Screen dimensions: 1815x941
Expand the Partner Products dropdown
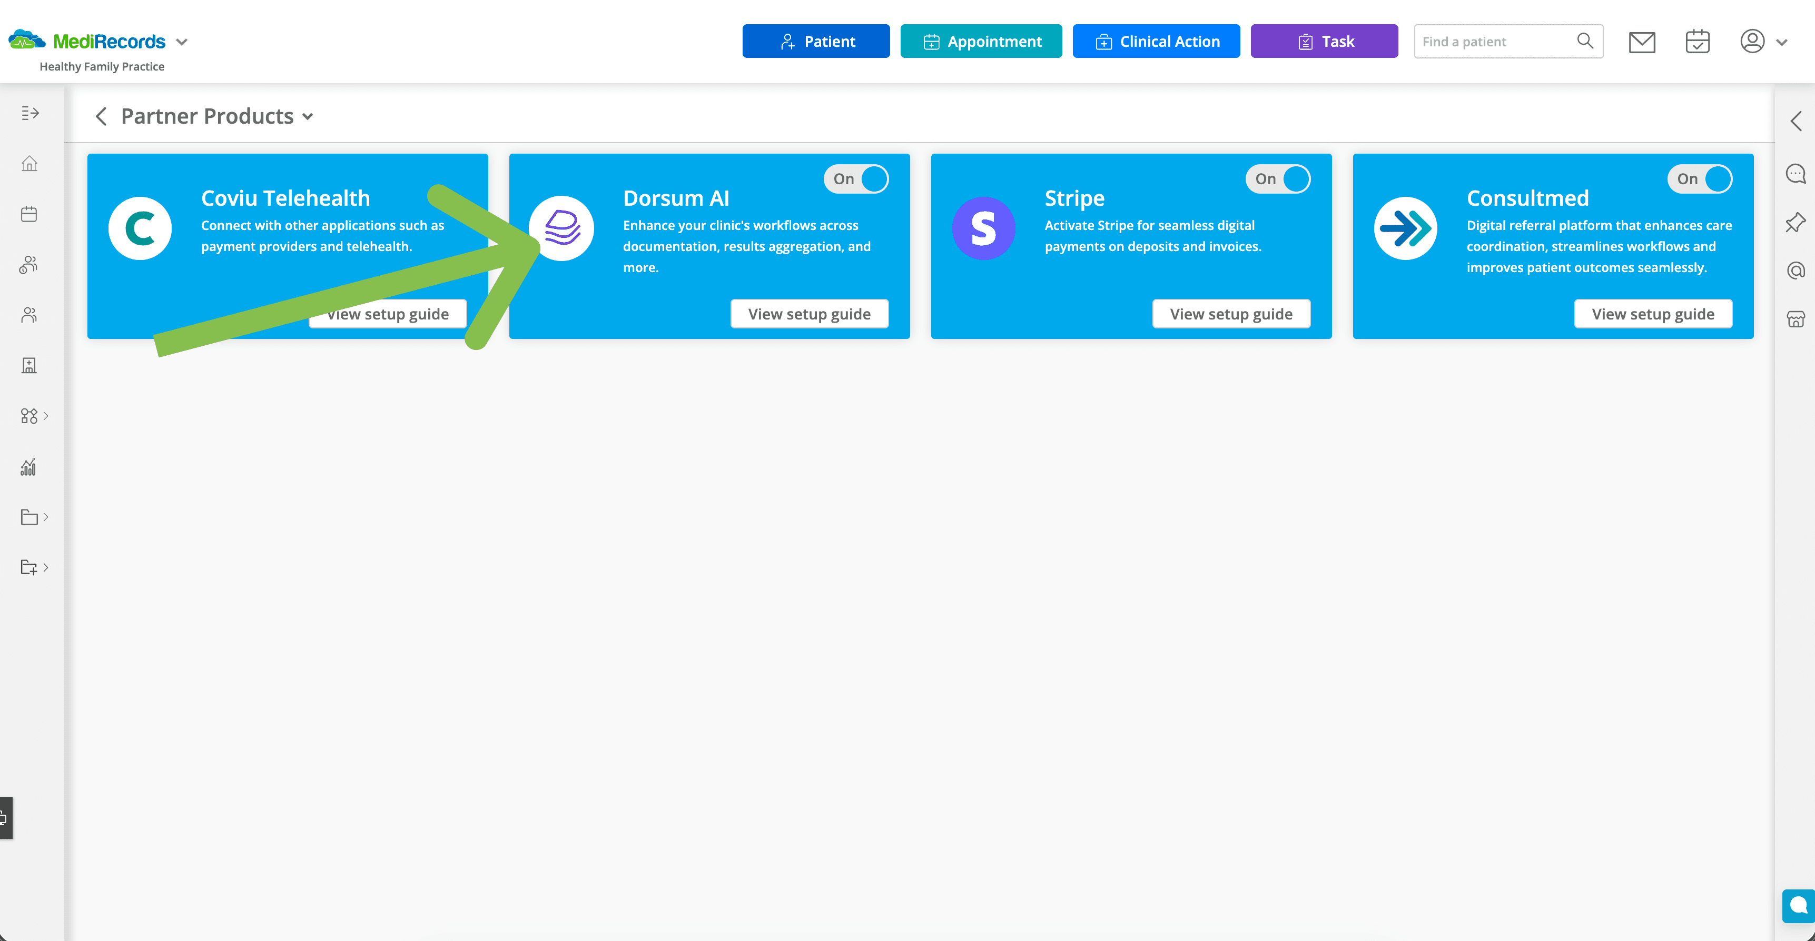[308, 117]
